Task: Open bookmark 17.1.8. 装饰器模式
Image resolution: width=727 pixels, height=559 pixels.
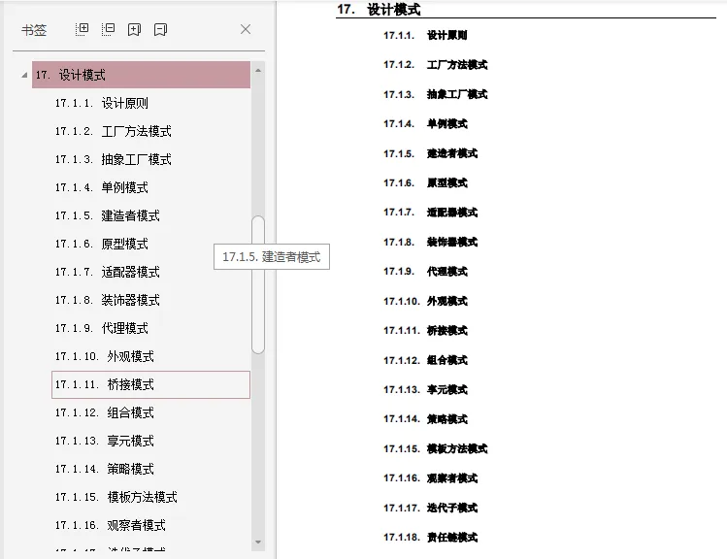Action: click(x=107, y=300)
